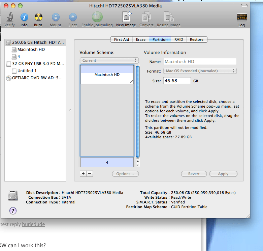The height and width of the screenshot is (251, 263).
Task: Click the Enable Journaling icon
Action: (x=97, y=17)
